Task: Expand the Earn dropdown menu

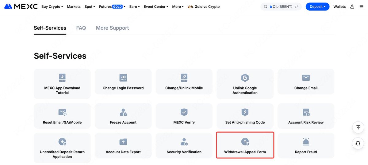Action: point(135,7)
